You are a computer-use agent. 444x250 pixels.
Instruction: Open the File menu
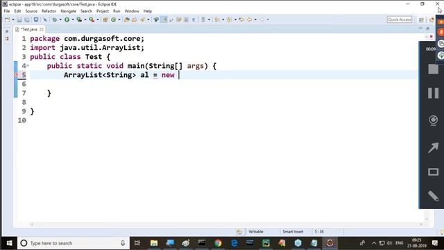[x=7, y=11]
